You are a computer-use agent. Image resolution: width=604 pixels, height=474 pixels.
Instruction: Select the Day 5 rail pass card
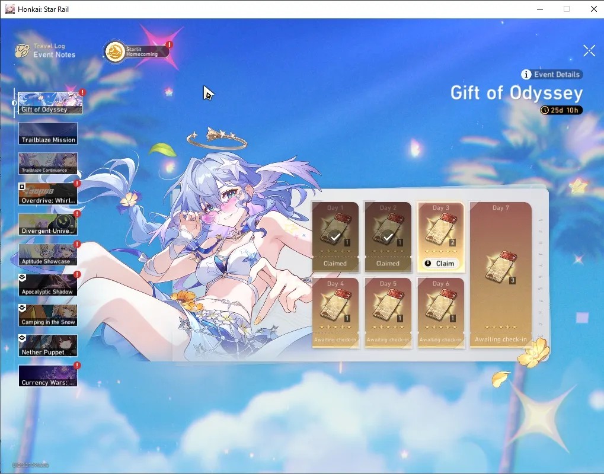[388, 313]
